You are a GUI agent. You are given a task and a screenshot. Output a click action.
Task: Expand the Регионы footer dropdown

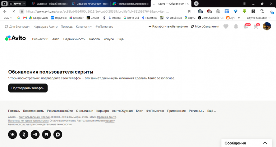(197, 111)
